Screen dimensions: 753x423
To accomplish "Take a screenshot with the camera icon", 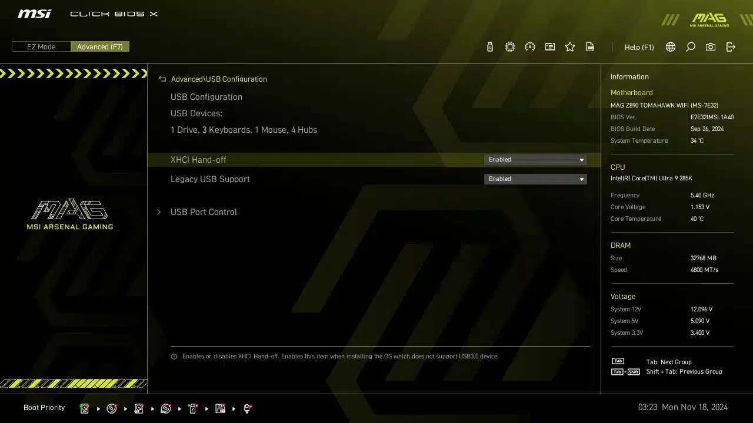I will tap(711, 47).
